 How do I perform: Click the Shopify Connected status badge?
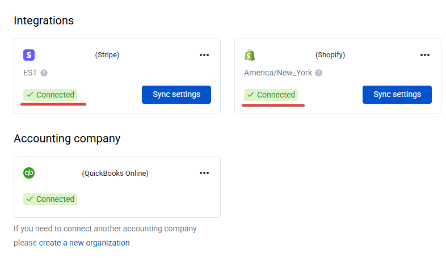point(271,95)
